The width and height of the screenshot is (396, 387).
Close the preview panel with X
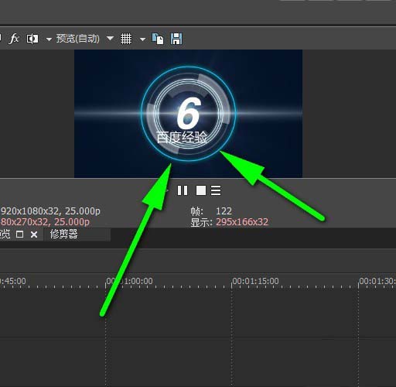point(34,235)
